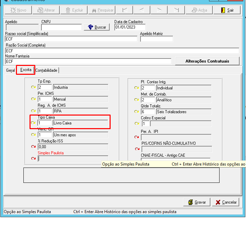Open Alterações Contratuais
246x225 pixels.
click(207, 61)
